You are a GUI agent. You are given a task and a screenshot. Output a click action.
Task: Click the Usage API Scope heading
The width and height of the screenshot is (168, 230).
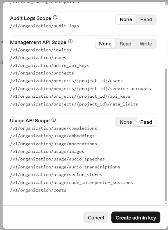pos(30,121)
